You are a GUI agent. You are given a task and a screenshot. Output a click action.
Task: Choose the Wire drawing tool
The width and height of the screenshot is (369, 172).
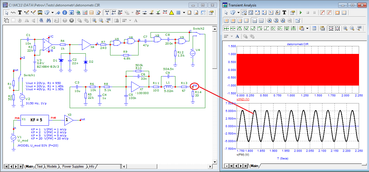pyautogui.click(x=13, y=13)
